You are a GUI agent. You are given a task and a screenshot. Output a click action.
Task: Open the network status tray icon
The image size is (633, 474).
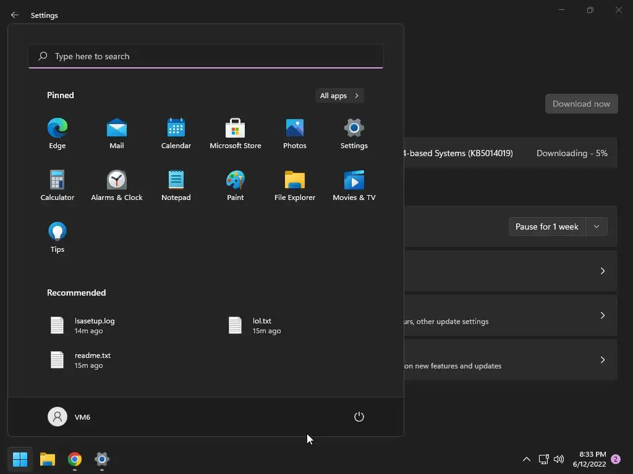(x=544, y=459)
